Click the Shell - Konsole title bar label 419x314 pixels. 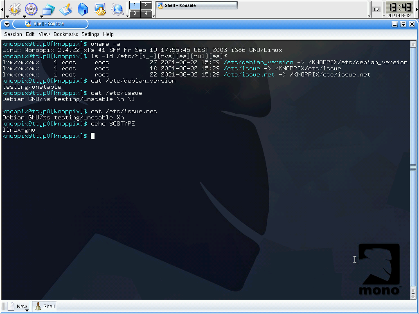click(x=49, y=24)
